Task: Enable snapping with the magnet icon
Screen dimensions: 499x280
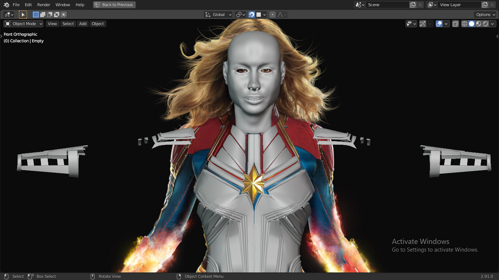Action: [252, 14]
